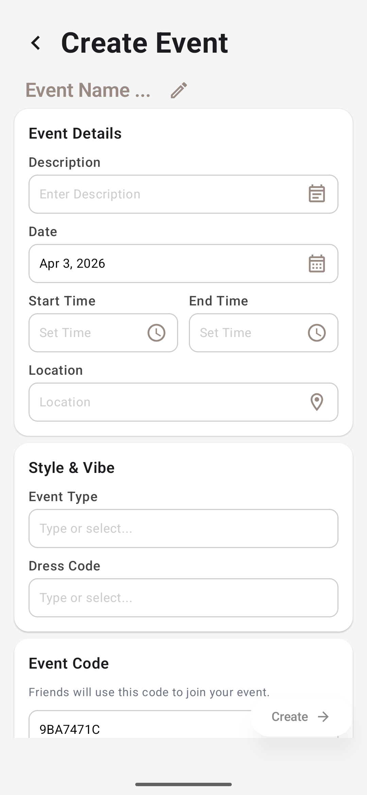This screenshot has height=795, width=367.
Task: Tap the clock icon for End Time
Action: pyautogui.click(x=317, y=333)
